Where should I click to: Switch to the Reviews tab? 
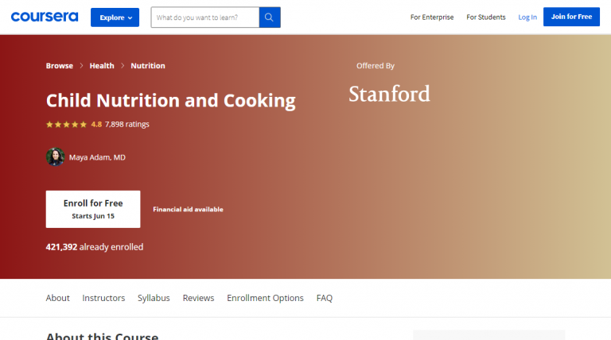(x=198, y=298)
